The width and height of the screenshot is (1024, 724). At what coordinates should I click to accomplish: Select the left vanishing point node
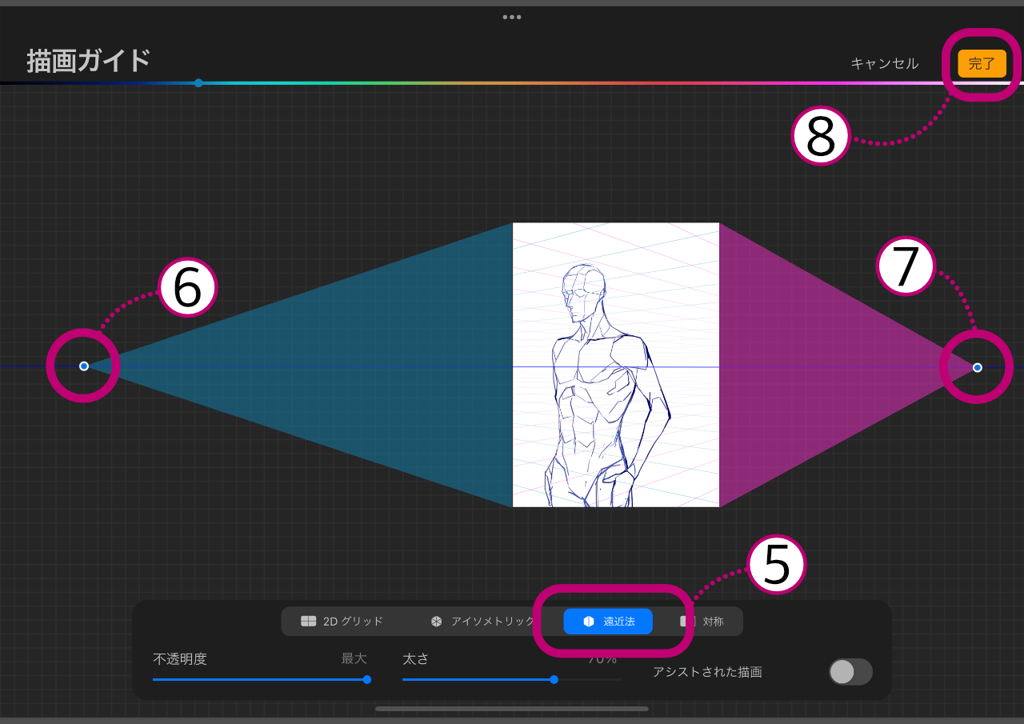click(x=84, y=366)
